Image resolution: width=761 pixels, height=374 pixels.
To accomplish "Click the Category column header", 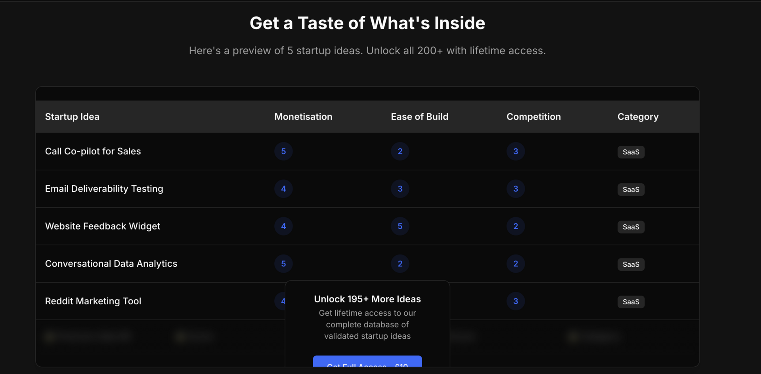I will pyautogui.click(x=638, y=117).
